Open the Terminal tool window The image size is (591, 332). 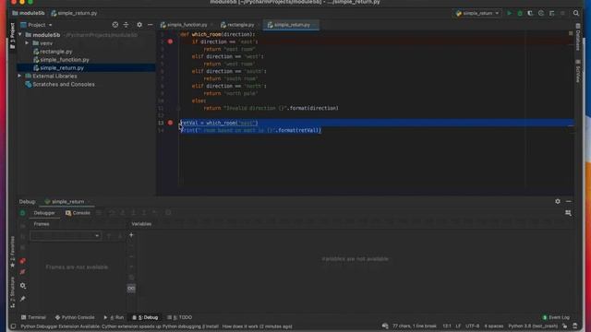coord(33,317)
